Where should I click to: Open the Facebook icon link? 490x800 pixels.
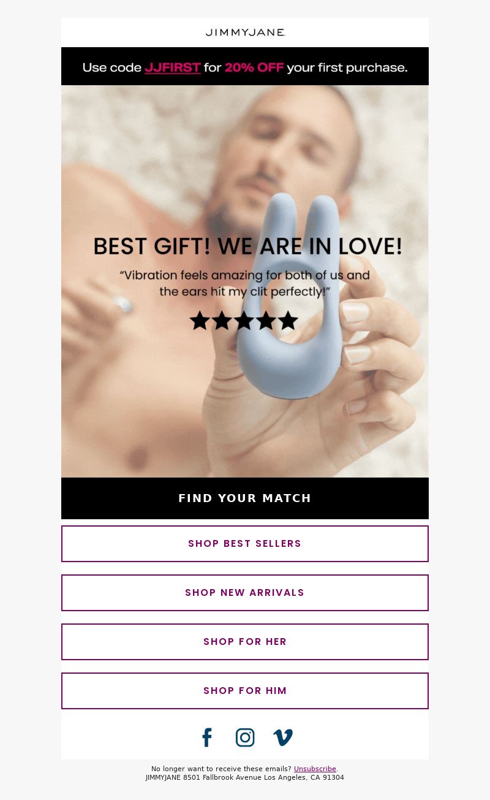coord(207,737)
